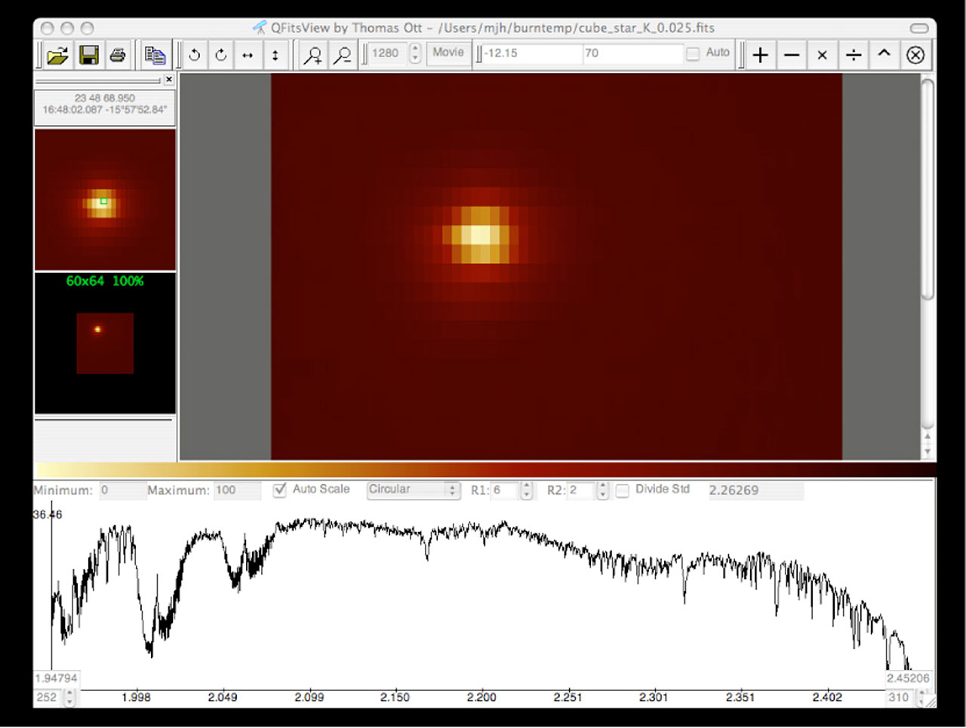Zoom in using the magnifier plus icon

(312, 54)
